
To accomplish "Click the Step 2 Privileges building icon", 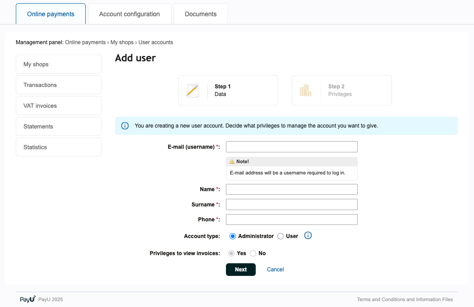I will click(x=306, y=90).
